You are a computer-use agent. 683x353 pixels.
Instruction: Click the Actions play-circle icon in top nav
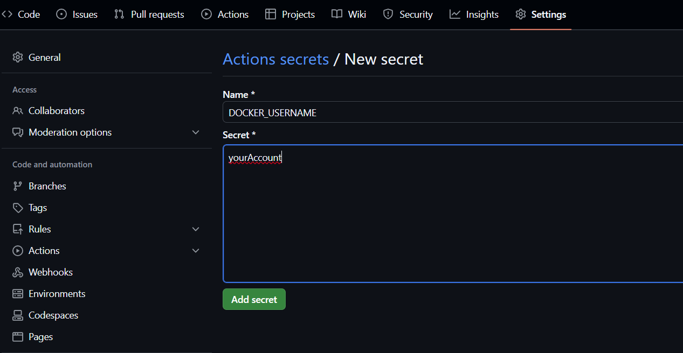(x=206, y=15)
